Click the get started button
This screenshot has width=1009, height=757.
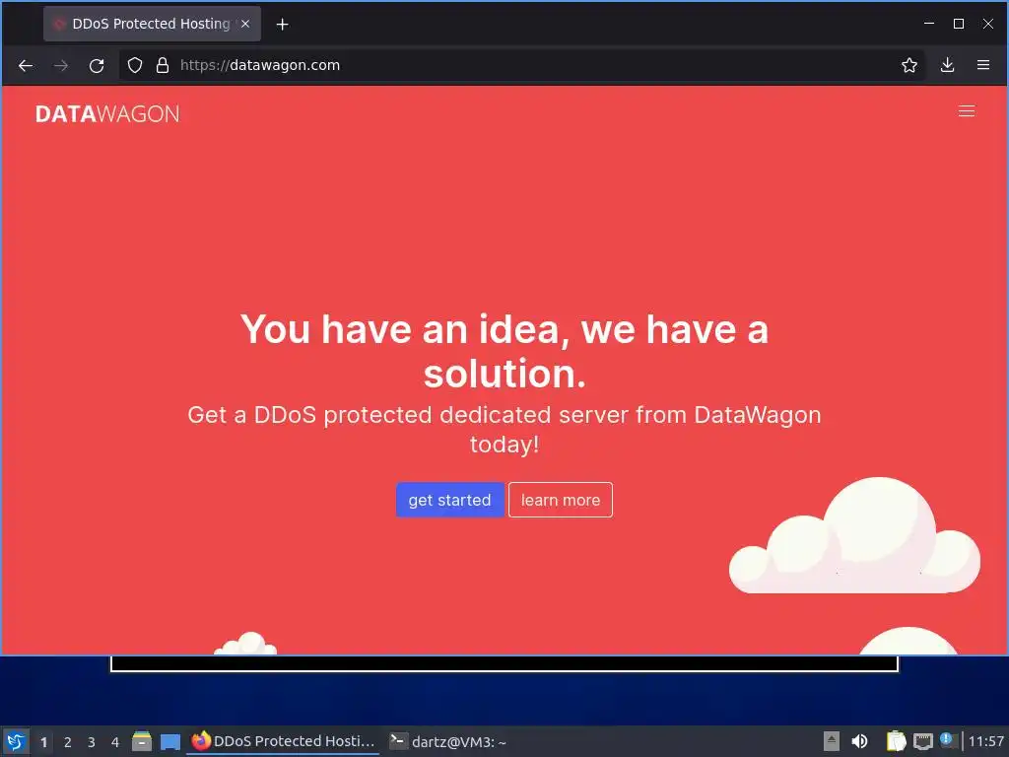449,500
